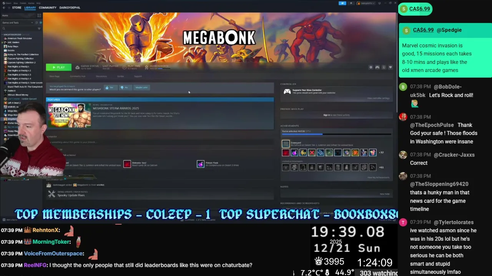Open the COMMUNITY section
Image resolution: width=492 pixels, height=276 pixels.
tap(48, 8)
